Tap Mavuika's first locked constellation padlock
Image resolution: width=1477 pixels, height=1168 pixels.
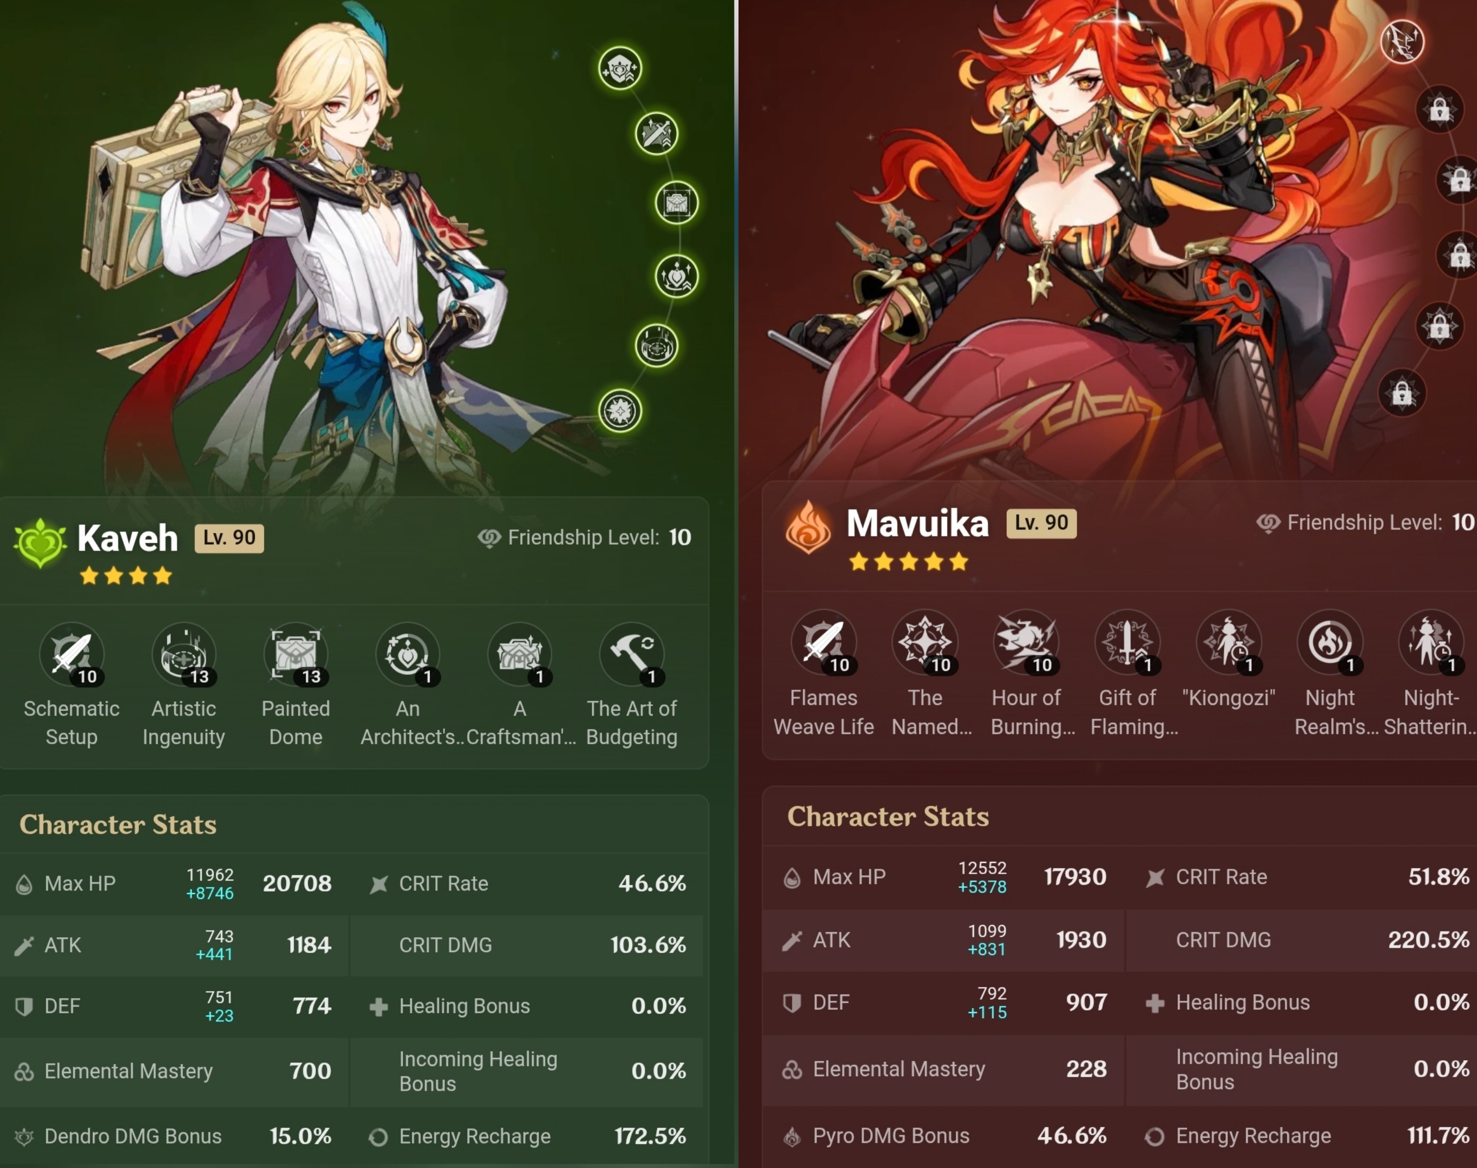(1440, 109)
